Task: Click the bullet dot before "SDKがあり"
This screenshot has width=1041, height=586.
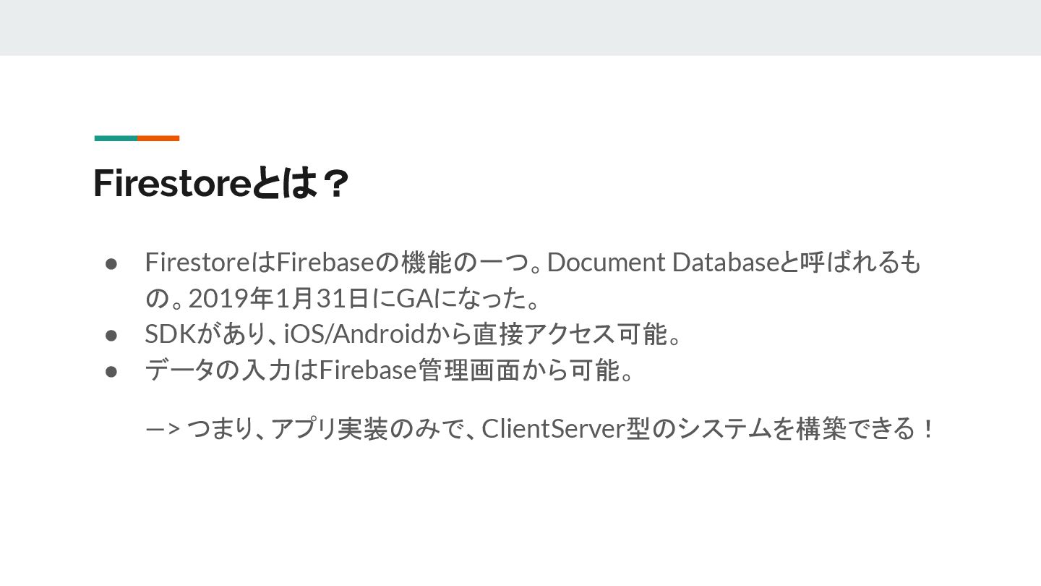Action: pyautogui.click(x=111, y=336)
